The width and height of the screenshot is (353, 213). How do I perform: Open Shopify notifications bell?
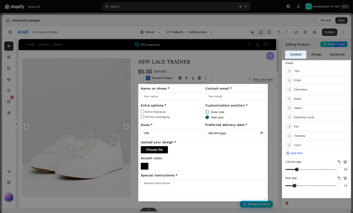tap(298, 7)
